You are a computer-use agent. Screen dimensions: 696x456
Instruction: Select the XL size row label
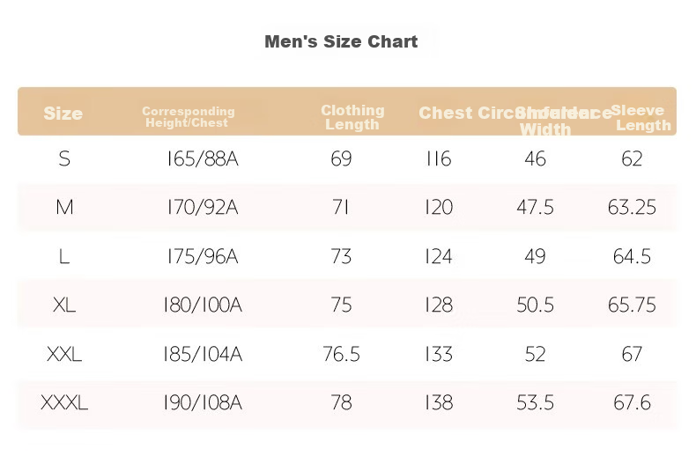[x=64, y=305]
